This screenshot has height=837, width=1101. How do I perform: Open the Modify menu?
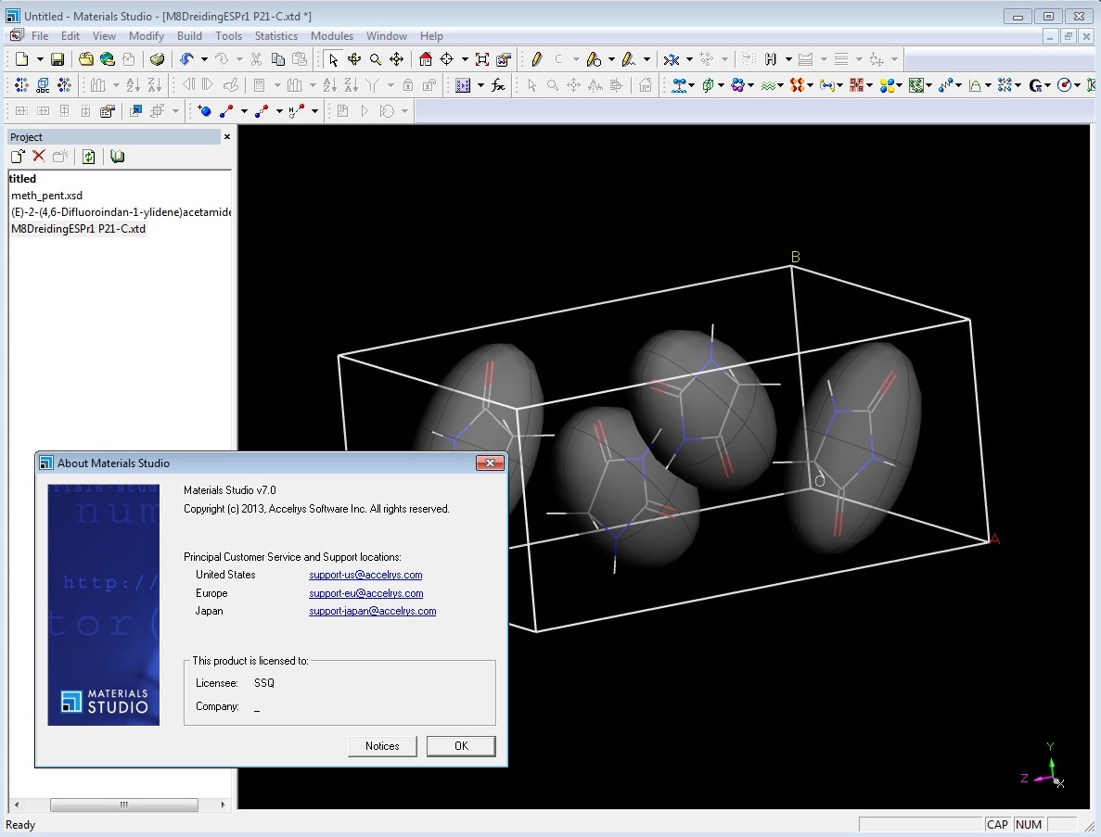click(146, 36)
